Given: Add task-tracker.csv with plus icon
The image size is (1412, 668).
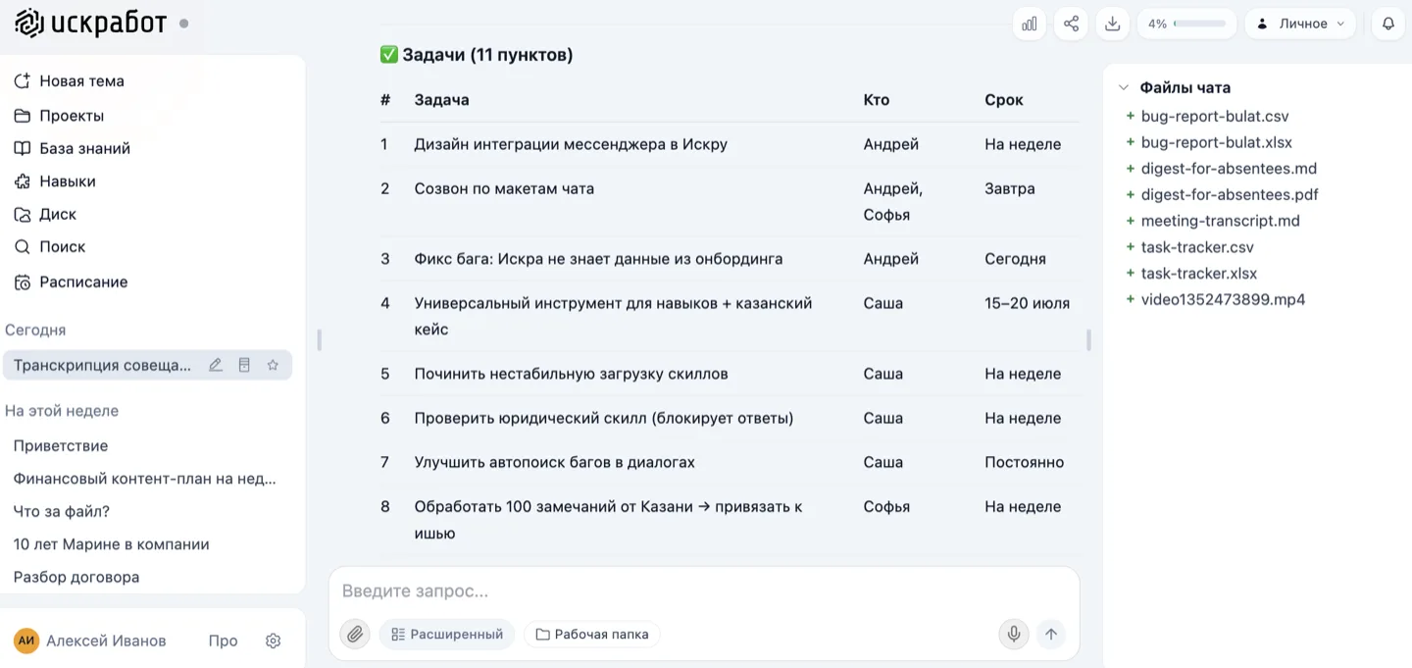Looking at the screenshot, I should pyautogui.click(x=1131, y=247).
